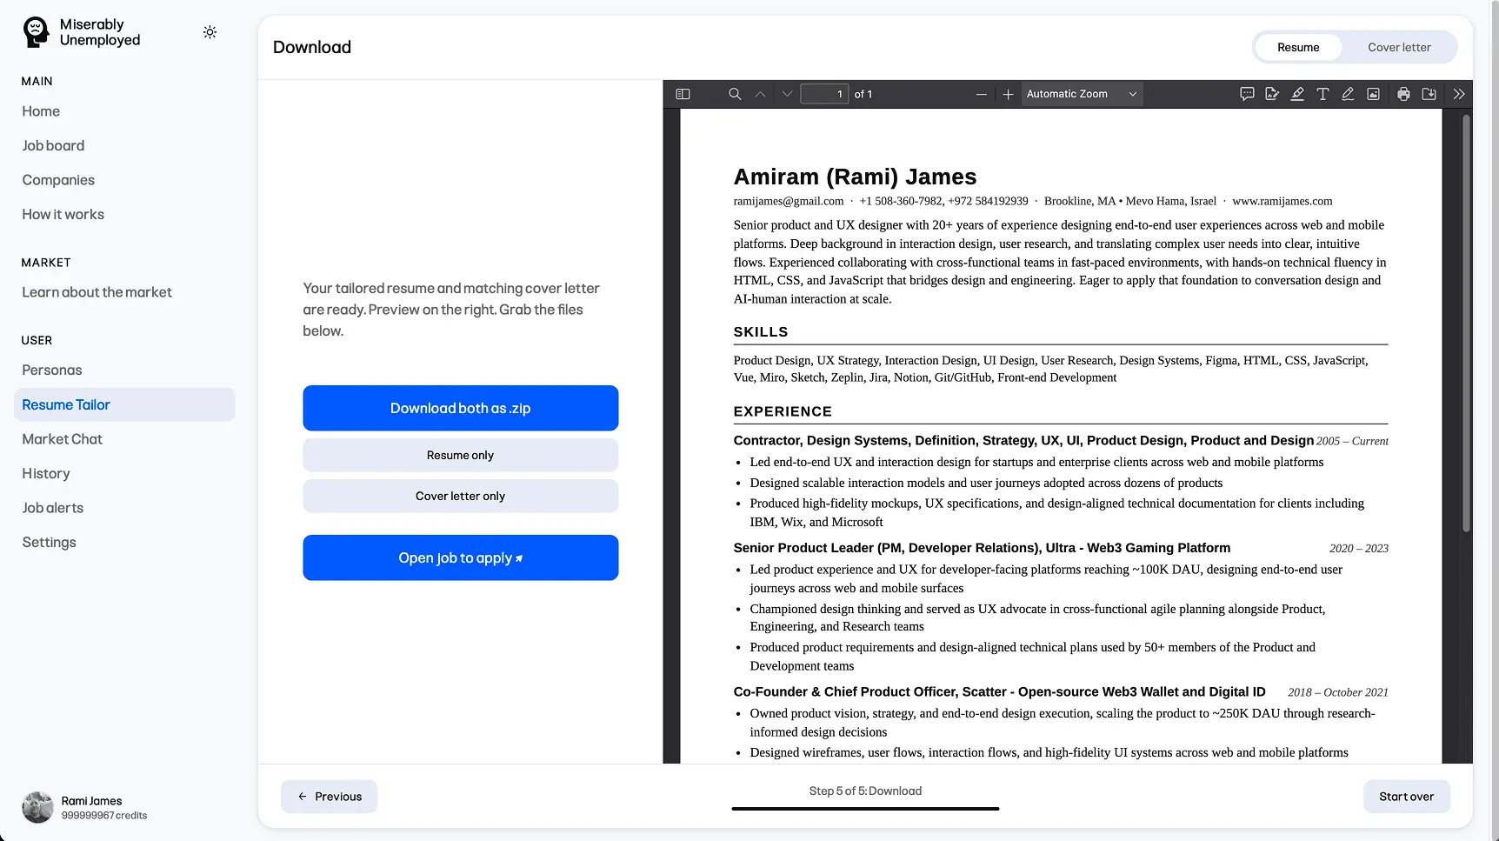Click the Start over button

pos(1406,797)
